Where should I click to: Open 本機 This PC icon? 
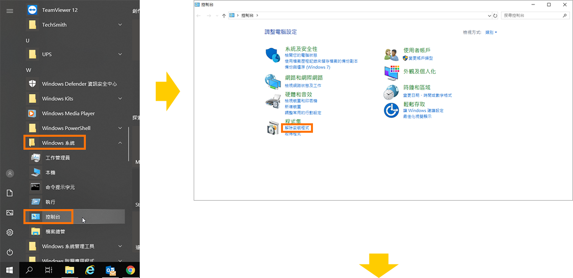36,172
